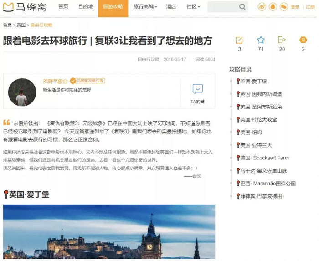This screenshot has height=261, width=319.
Task: Click the 注册 link
Action: tap(310, 7)
